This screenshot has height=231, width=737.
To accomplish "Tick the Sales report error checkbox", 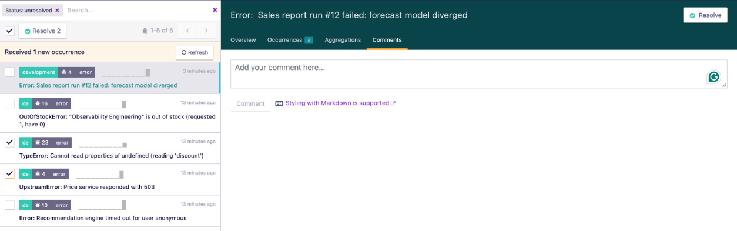I will (9, 72).
